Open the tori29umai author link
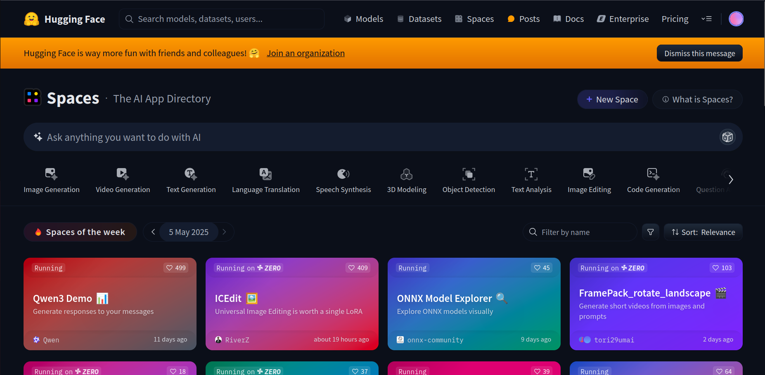 [x=606, y=340]
